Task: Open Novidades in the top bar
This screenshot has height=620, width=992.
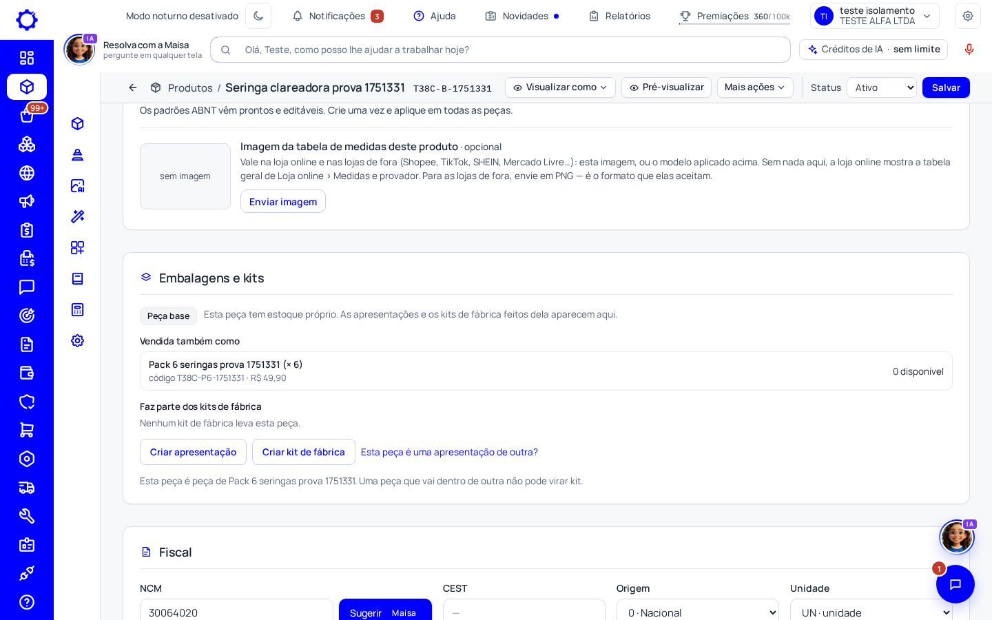Action: coord(522,16)
